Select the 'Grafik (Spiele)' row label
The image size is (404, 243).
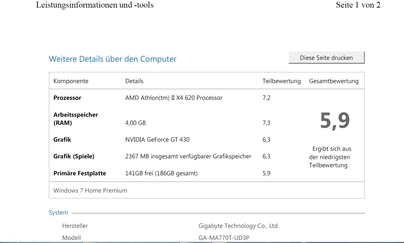[74, 157]
